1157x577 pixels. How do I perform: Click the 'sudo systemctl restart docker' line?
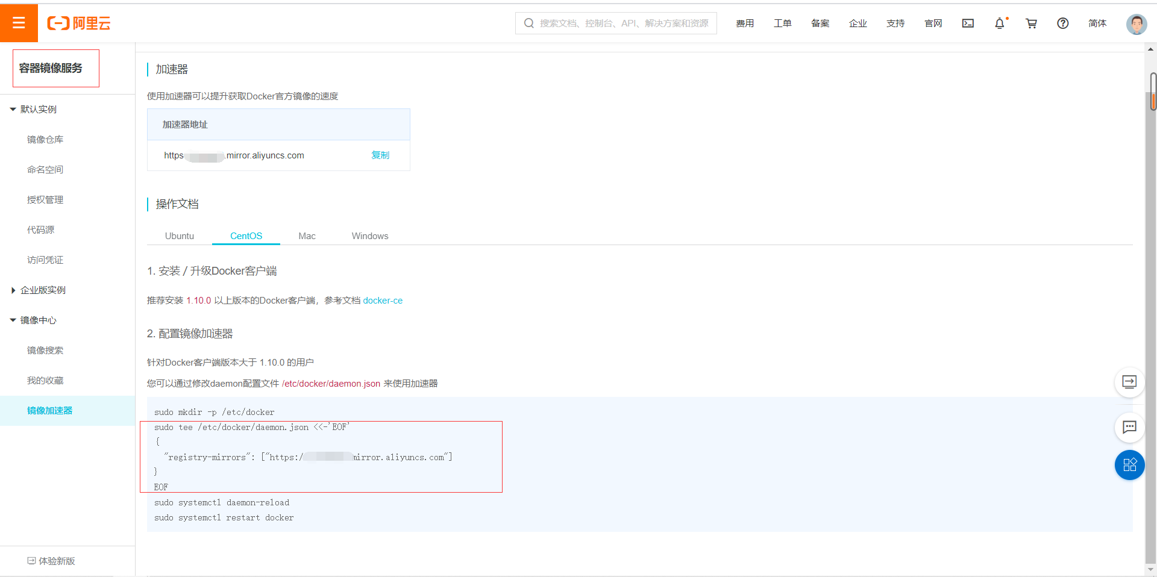click(x=224, y=518)
